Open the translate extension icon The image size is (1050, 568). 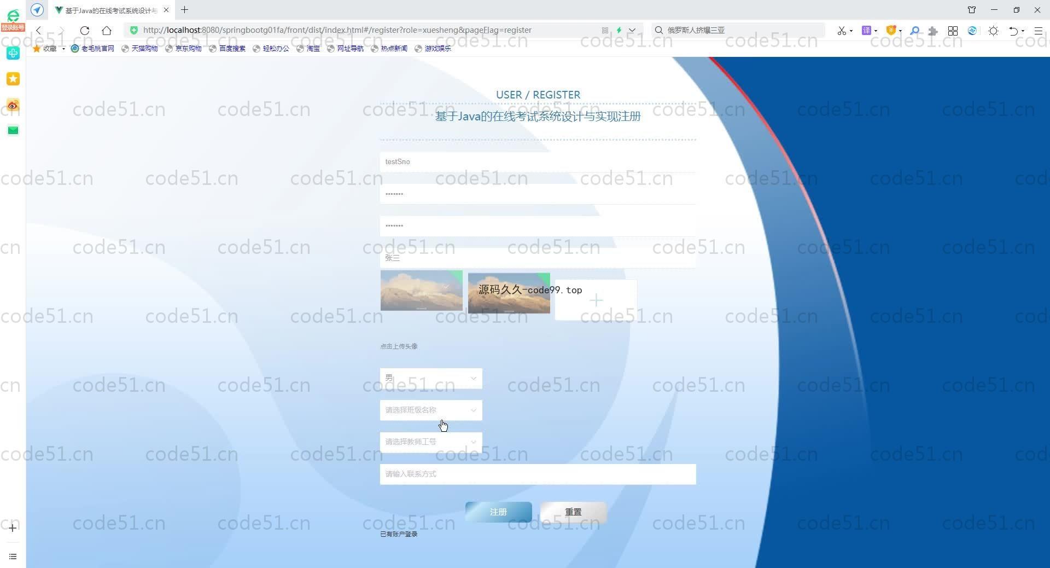(866, 31)
